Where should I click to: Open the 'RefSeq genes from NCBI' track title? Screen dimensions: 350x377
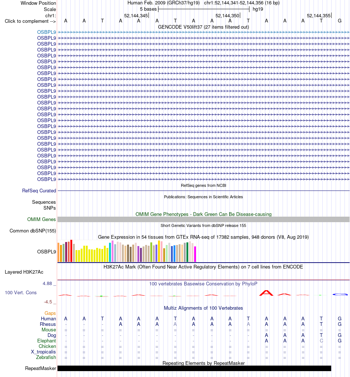tap(203, 185)
